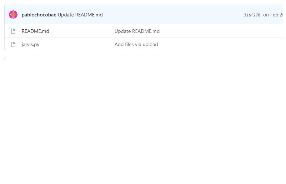Open the jarvis.py file
Screen dimensions: 286x184
[x=30, y=44]
